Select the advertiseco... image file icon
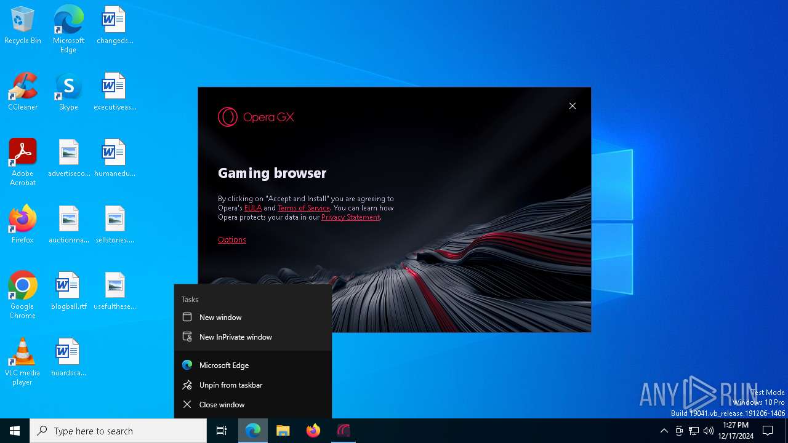 click(68, 159)
